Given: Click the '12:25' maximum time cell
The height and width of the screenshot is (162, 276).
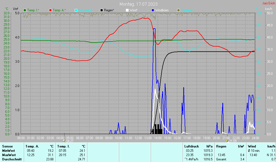Looking at the screenshot, I should tap(31, 155).
